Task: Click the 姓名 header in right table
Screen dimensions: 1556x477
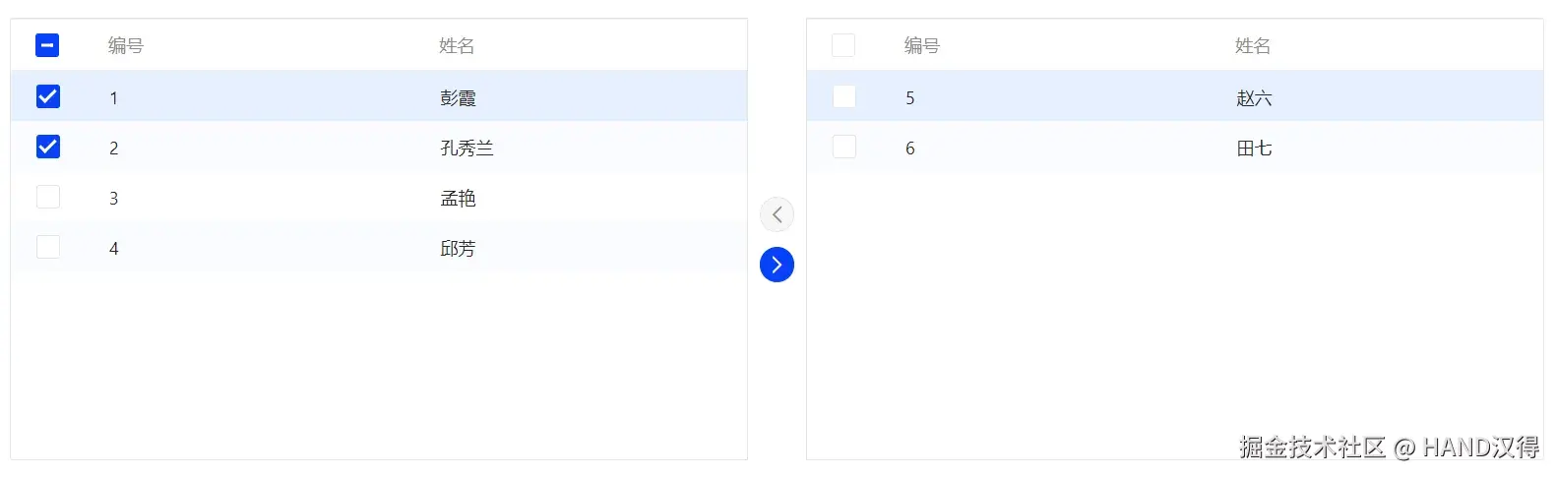Action: coord(1253,46)
